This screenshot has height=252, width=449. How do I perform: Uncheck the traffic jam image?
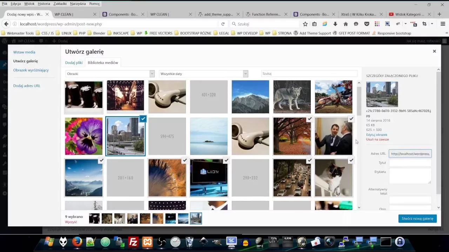tap(309, 160)
